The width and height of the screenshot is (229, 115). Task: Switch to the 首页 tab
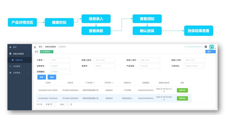37,52
